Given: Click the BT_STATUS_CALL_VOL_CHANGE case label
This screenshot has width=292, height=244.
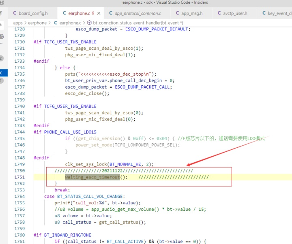Looking at the screenshot, I should click(90, 196).
